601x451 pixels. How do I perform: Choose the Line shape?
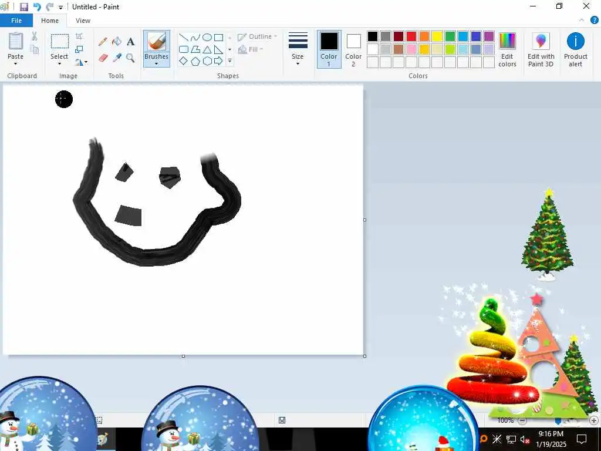tap(184, 37)
